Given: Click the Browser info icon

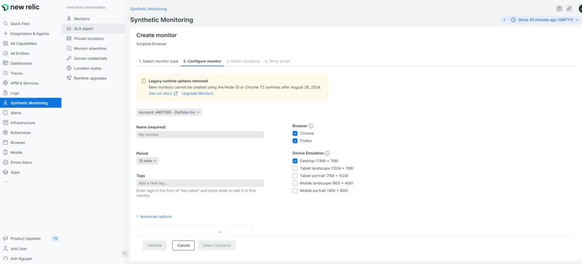Looking at the screenshot, I should tap(311, 125).
